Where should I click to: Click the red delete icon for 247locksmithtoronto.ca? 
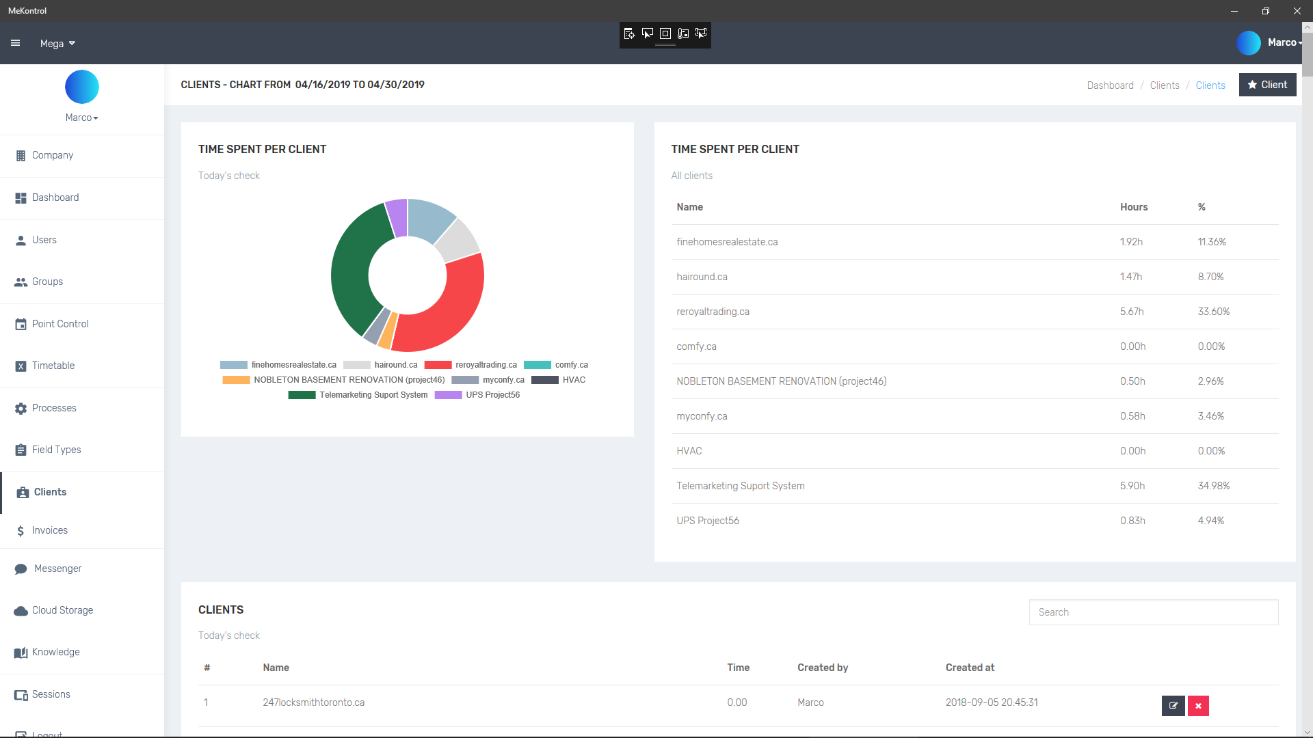(x=1198, y=706)
